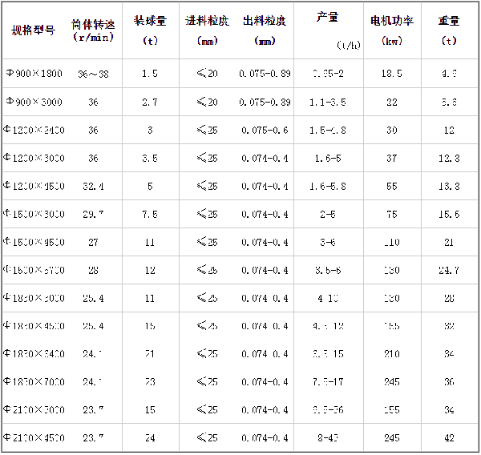The image size is (481, 455).
Task: Select the motor power value 18.5
Action: point(392,73)
